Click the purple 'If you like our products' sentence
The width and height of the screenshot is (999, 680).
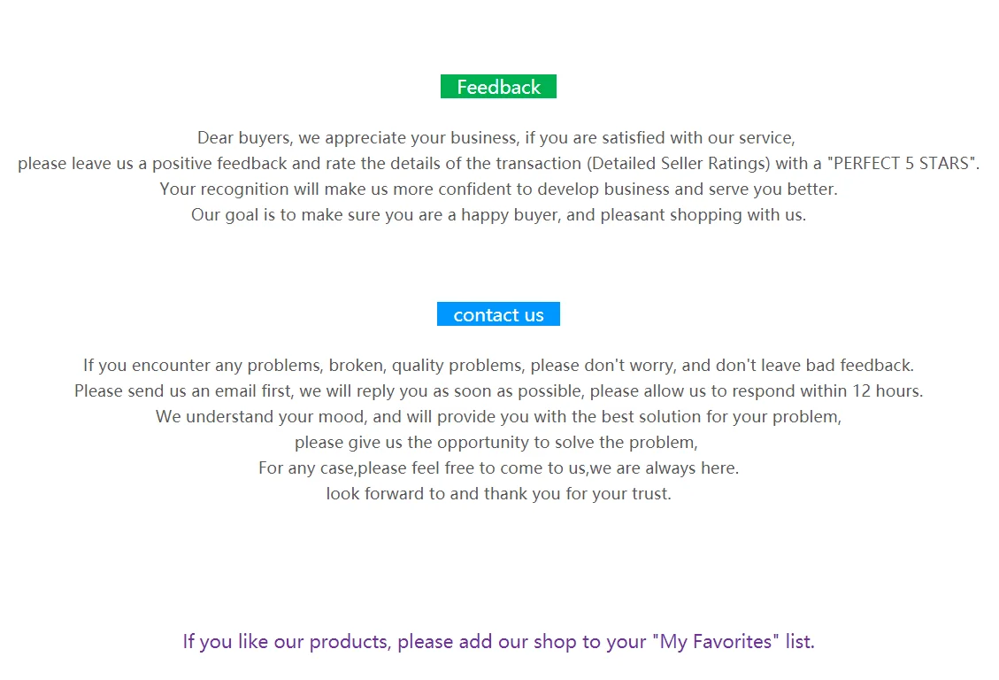coord(498,641)
